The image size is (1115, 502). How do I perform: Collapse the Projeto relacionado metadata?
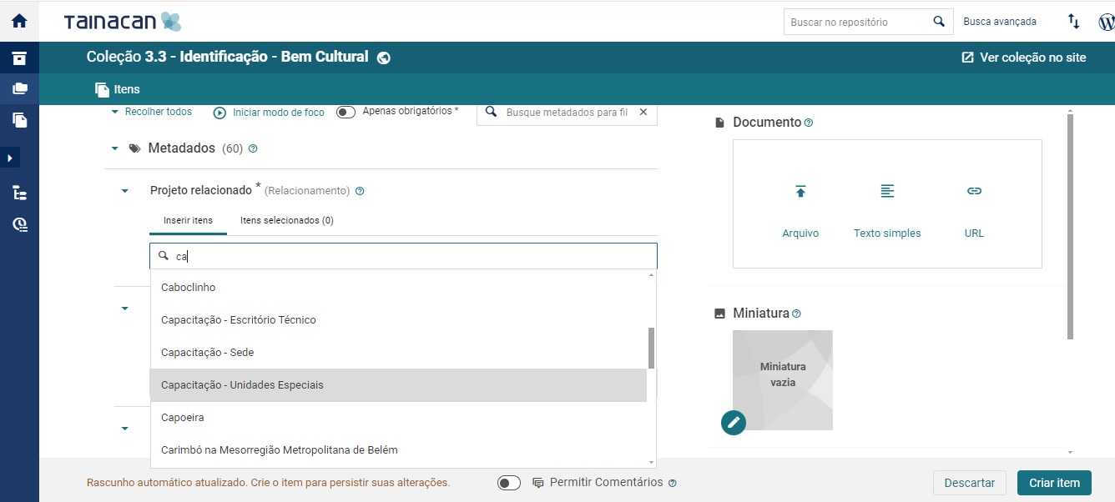[125, 191]
